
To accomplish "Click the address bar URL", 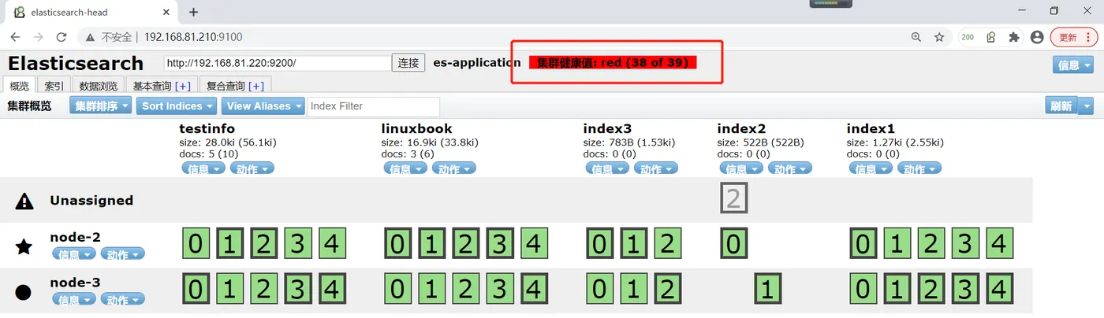I will (193, 37).
